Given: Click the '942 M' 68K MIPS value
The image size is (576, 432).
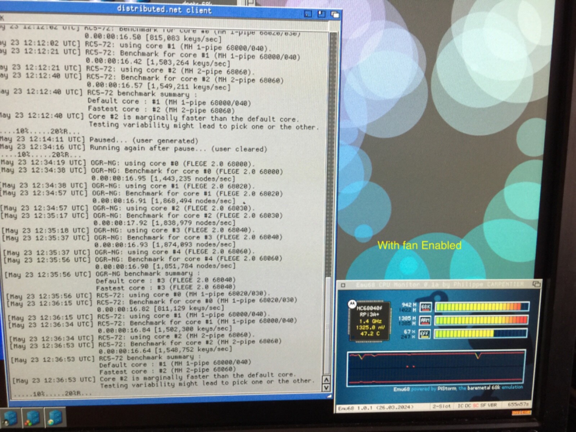Looking at the screenshot, I should coord(409,305).
